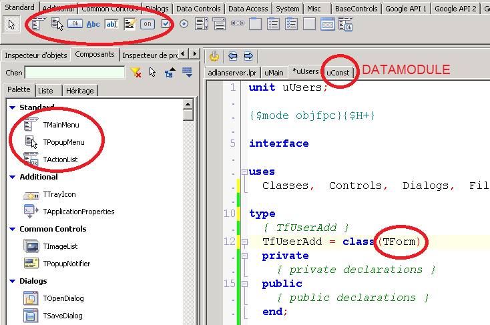The width and height of the screenshot is (490, 325).
Task: Fold the private section in the code editor
Action: [245, 256]
